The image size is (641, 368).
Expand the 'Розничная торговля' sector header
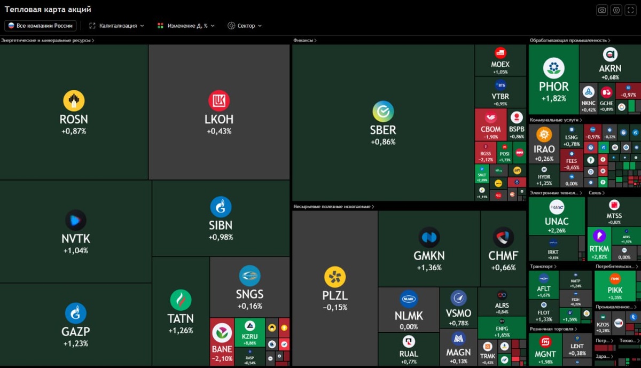pos(553,329)
